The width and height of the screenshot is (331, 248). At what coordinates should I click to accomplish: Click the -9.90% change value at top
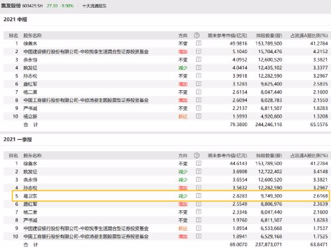(x=67, y=6)
